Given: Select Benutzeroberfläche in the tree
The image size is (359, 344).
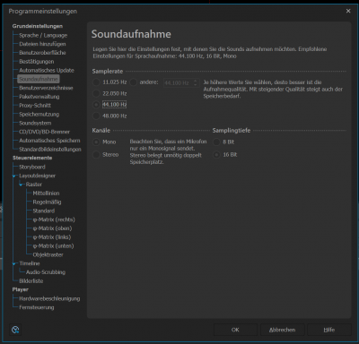Looking at the screenshot, I should pyautogui.click(x=42, y=53).
